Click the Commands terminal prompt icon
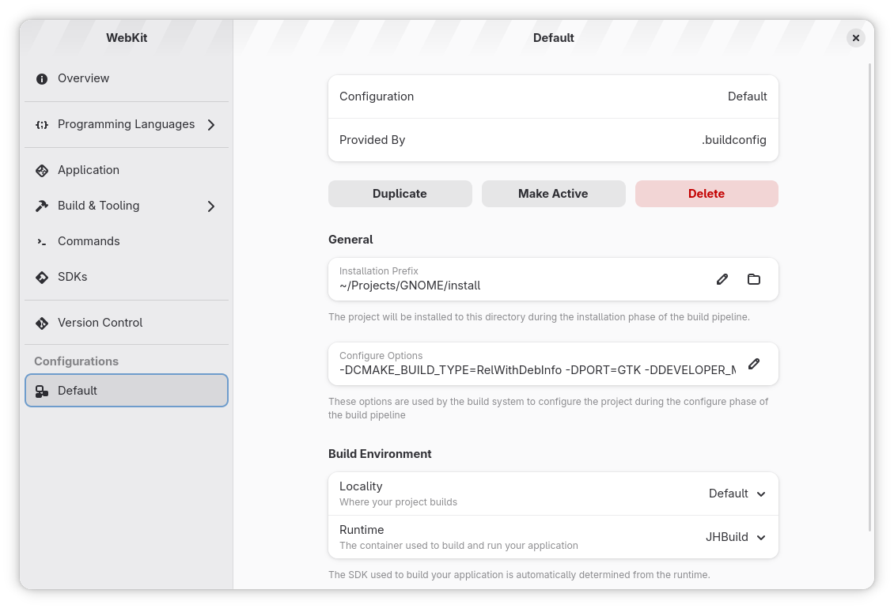 42,242
